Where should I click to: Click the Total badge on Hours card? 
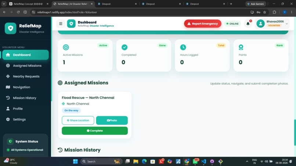tap(221, 45)
